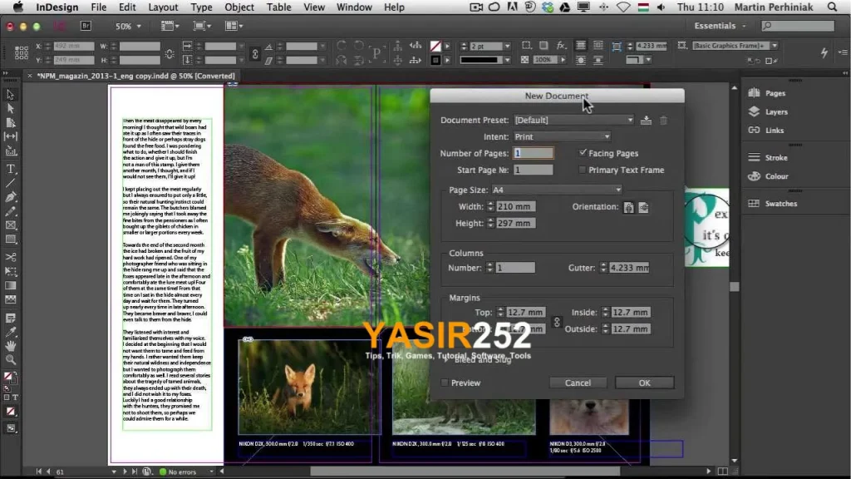Select the Pencil tool
This screenshot has height=479, width=851.
tap(10, 211)
